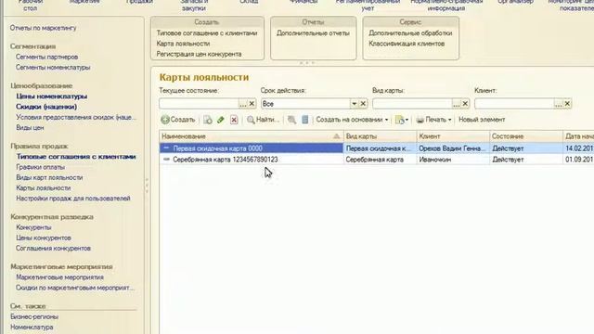Click client cell Орехов Вадим
This screenshot has width=594, height=334.
pos(452,148)
